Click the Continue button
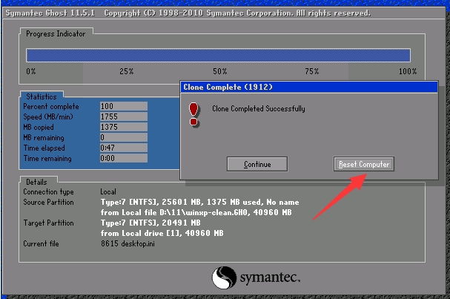450x299 pixels. (x=257, y=164)
